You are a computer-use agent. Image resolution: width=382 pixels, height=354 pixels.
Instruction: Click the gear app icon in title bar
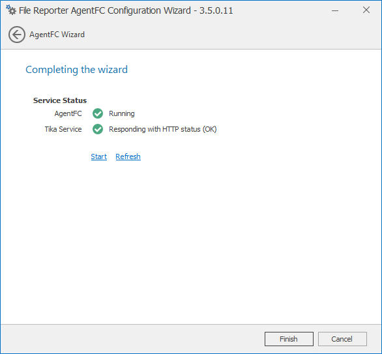coord(11,10)
